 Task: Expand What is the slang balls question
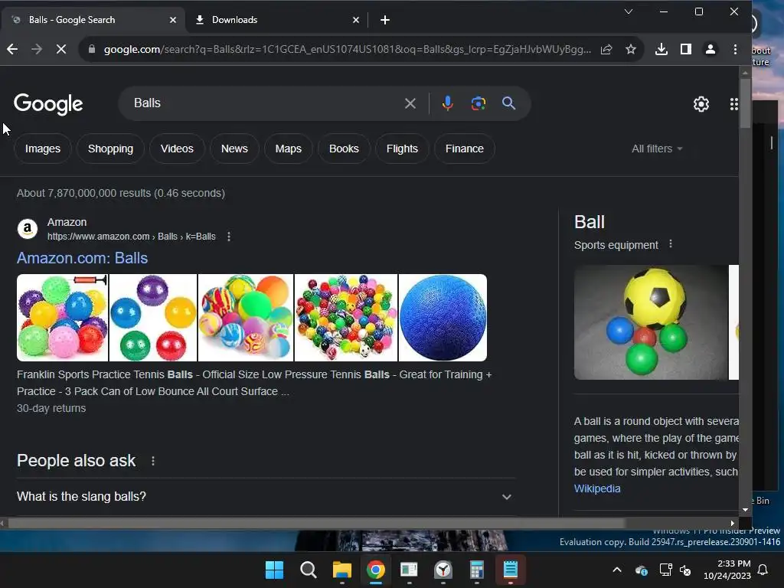(x=266, y=496)
